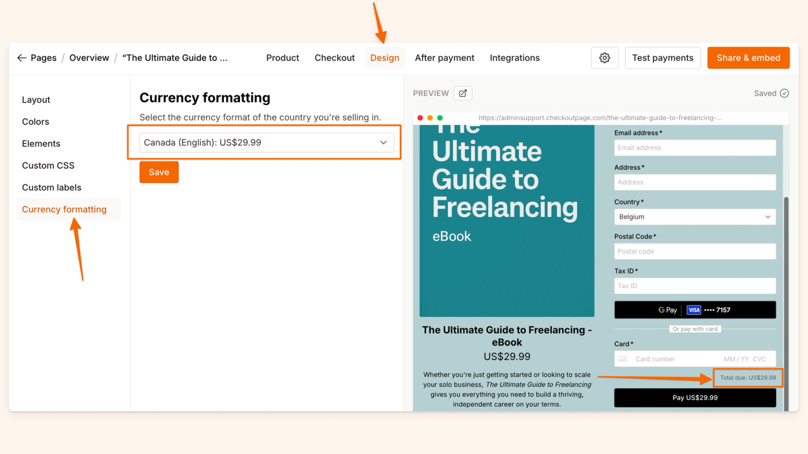Click the Saved checkmark icon
Screen dimensions: 808x454
784,93
